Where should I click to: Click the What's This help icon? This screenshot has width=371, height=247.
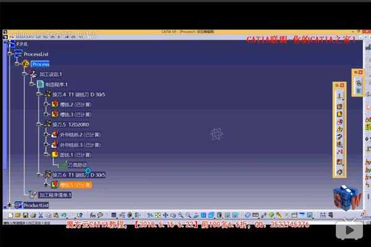80,215
